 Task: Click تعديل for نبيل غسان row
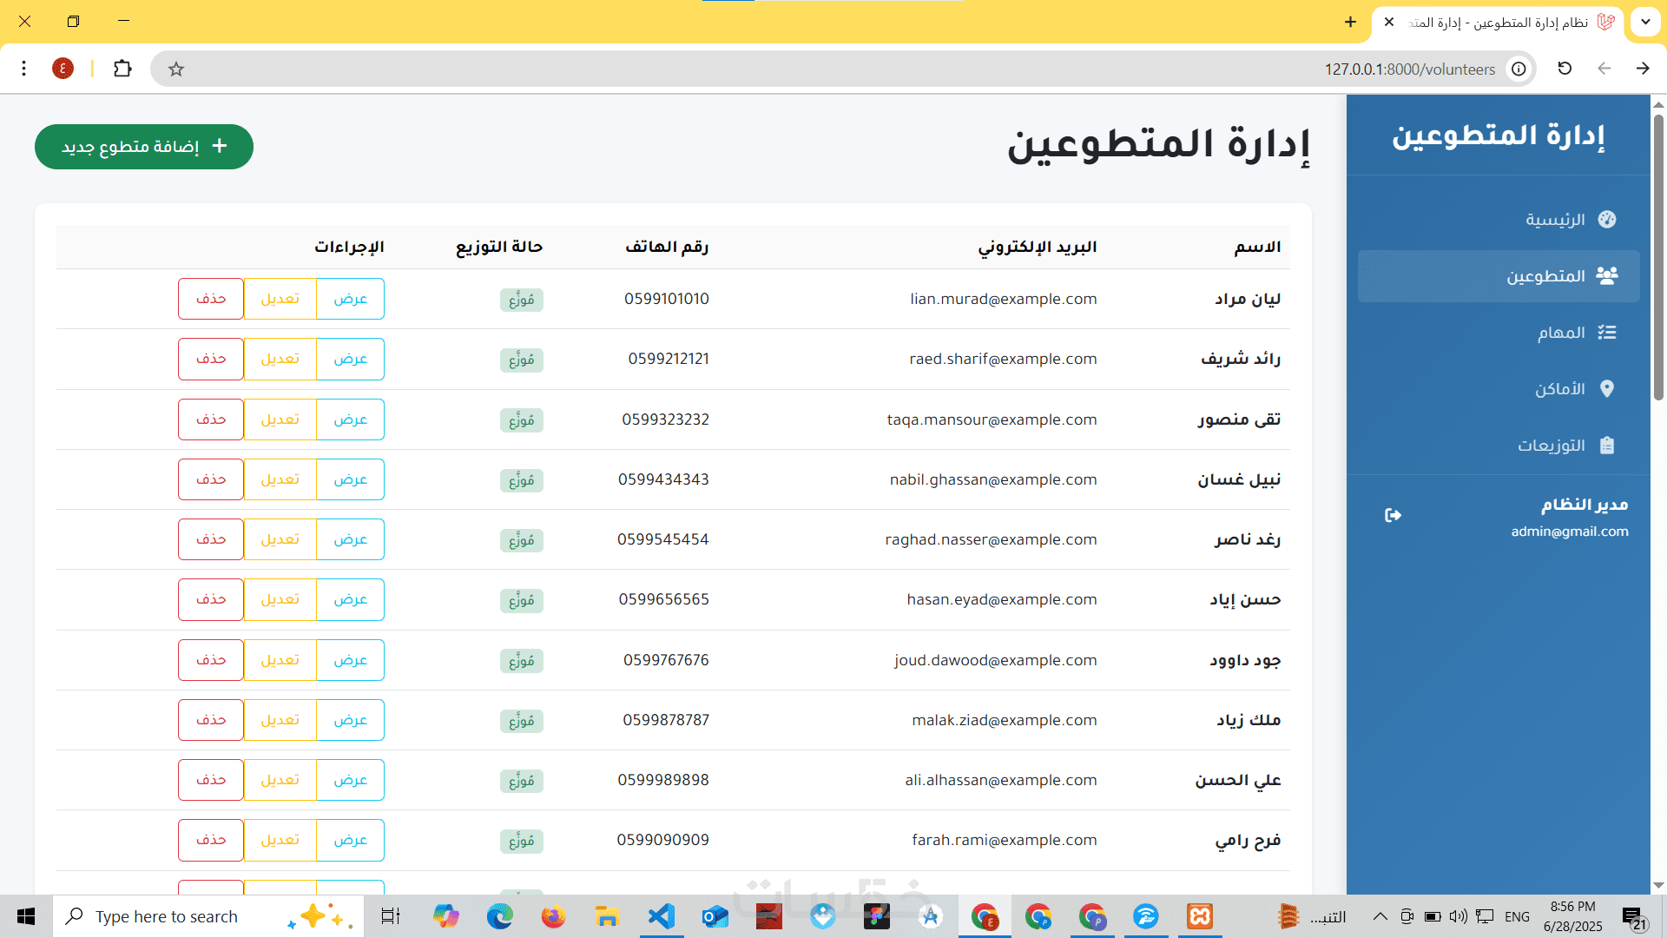click(280, 479)
